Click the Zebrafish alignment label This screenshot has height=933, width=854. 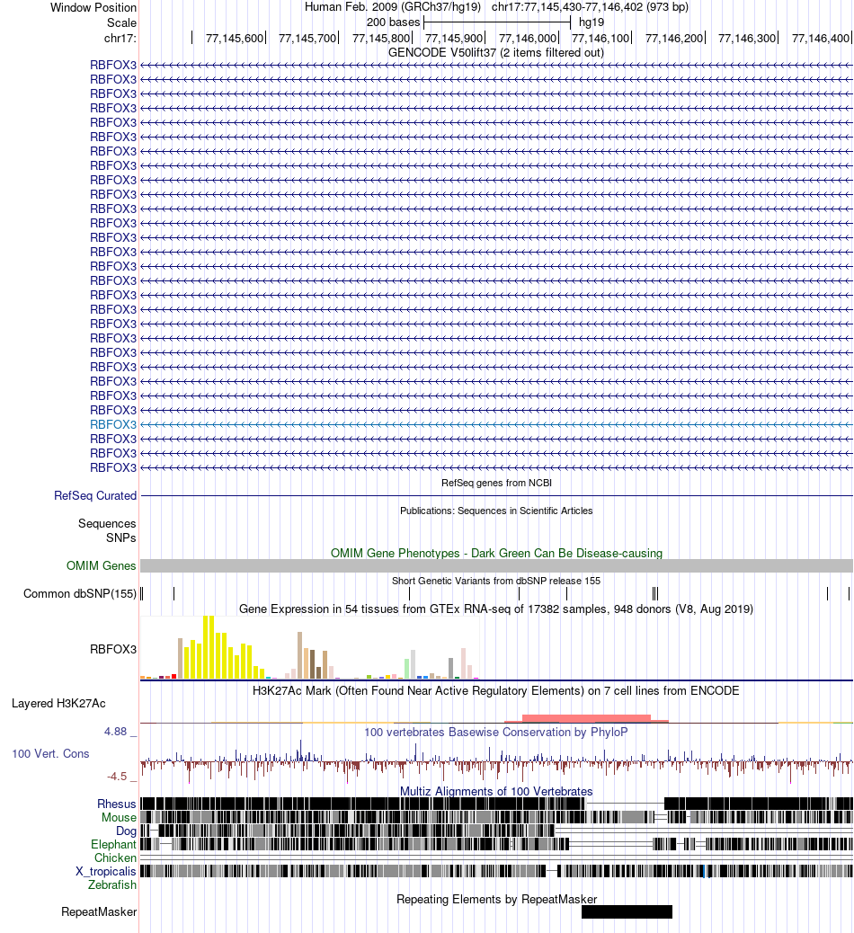112,884
